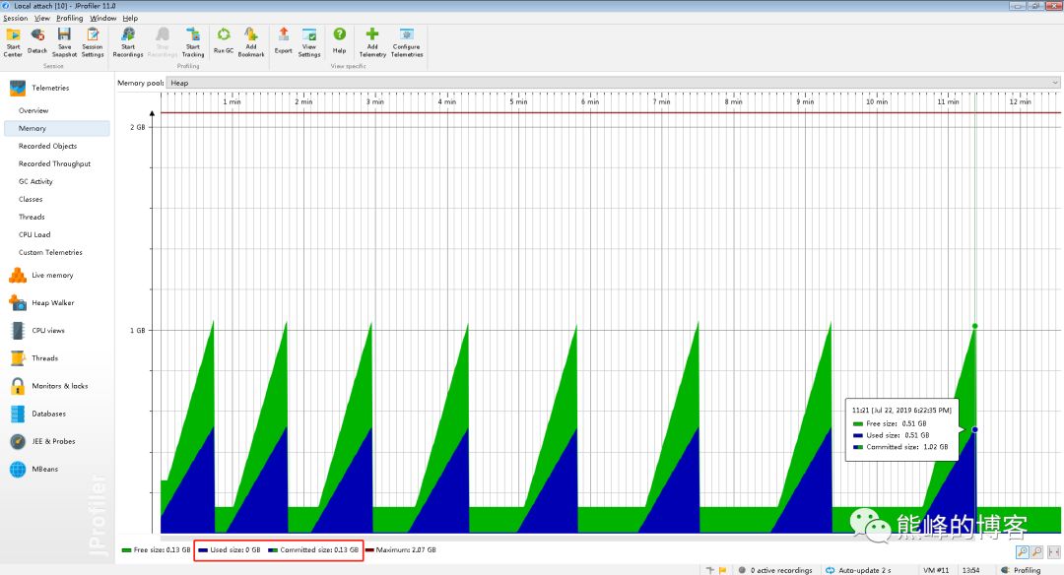This screenshot has height=575, width=1064.
Task: Click VM #11 status entry
Action: [x=937, y=570]
